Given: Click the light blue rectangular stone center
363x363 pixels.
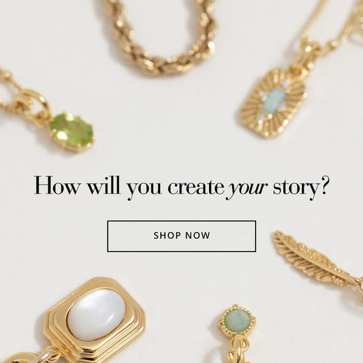Looking at the screenshot, I should tap(273, 101).
